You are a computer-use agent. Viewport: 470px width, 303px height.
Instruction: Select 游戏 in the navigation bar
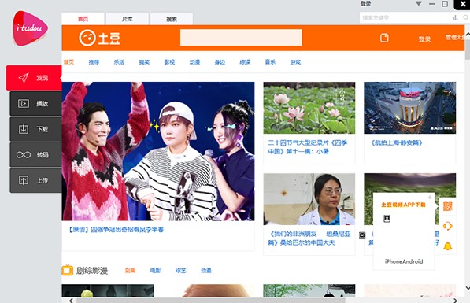(295, 62)
